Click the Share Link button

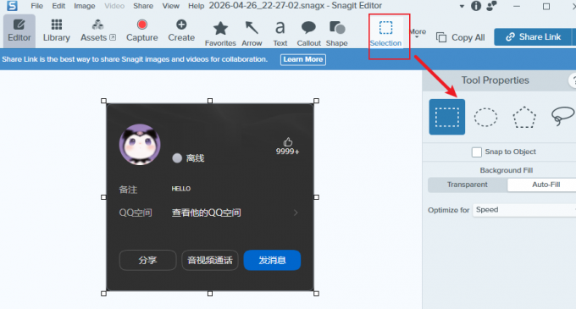533,37
